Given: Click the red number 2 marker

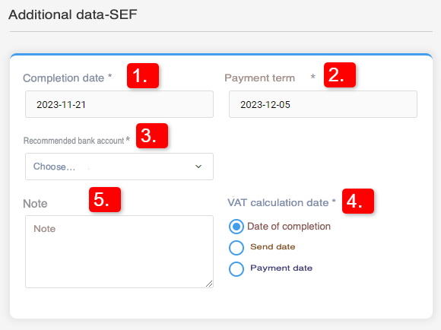Looking at the screenshot, I should [x=340, y=75].
